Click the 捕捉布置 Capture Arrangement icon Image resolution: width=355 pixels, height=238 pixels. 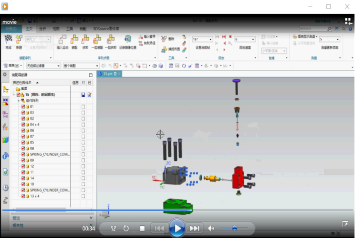164,49
